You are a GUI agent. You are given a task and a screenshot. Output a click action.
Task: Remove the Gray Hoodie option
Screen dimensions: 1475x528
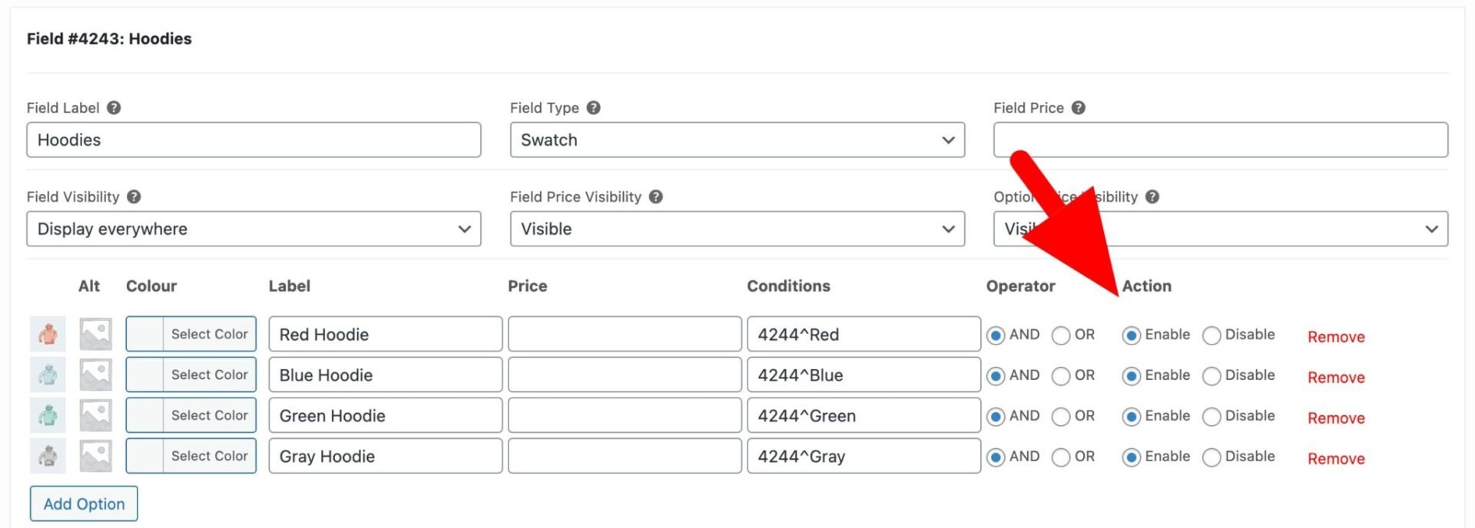[x=1336, y=459]
